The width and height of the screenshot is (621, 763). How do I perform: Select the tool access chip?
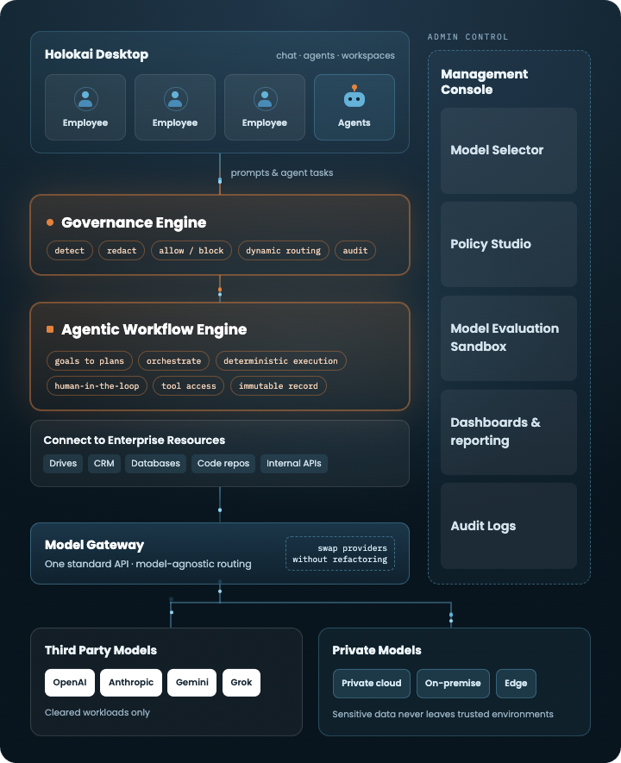pos(189,386)
